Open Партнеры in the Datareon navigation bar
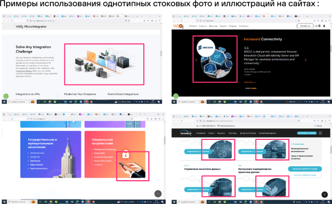 click(232, 133)
